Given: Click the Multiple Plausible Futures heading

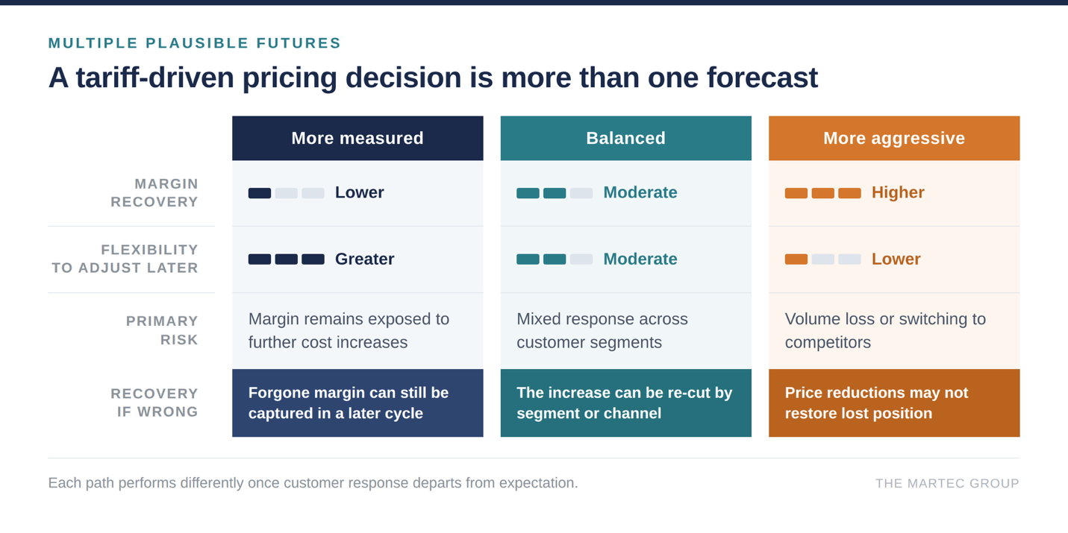Looking at the screenshot, I should pos(195,43).
